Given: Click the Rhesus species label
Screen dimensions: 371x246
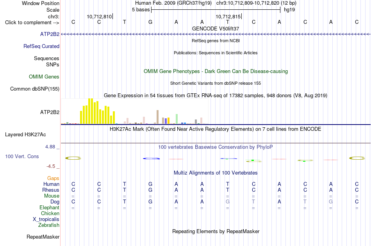Looking at the screenshot, I should click(51, 190).
